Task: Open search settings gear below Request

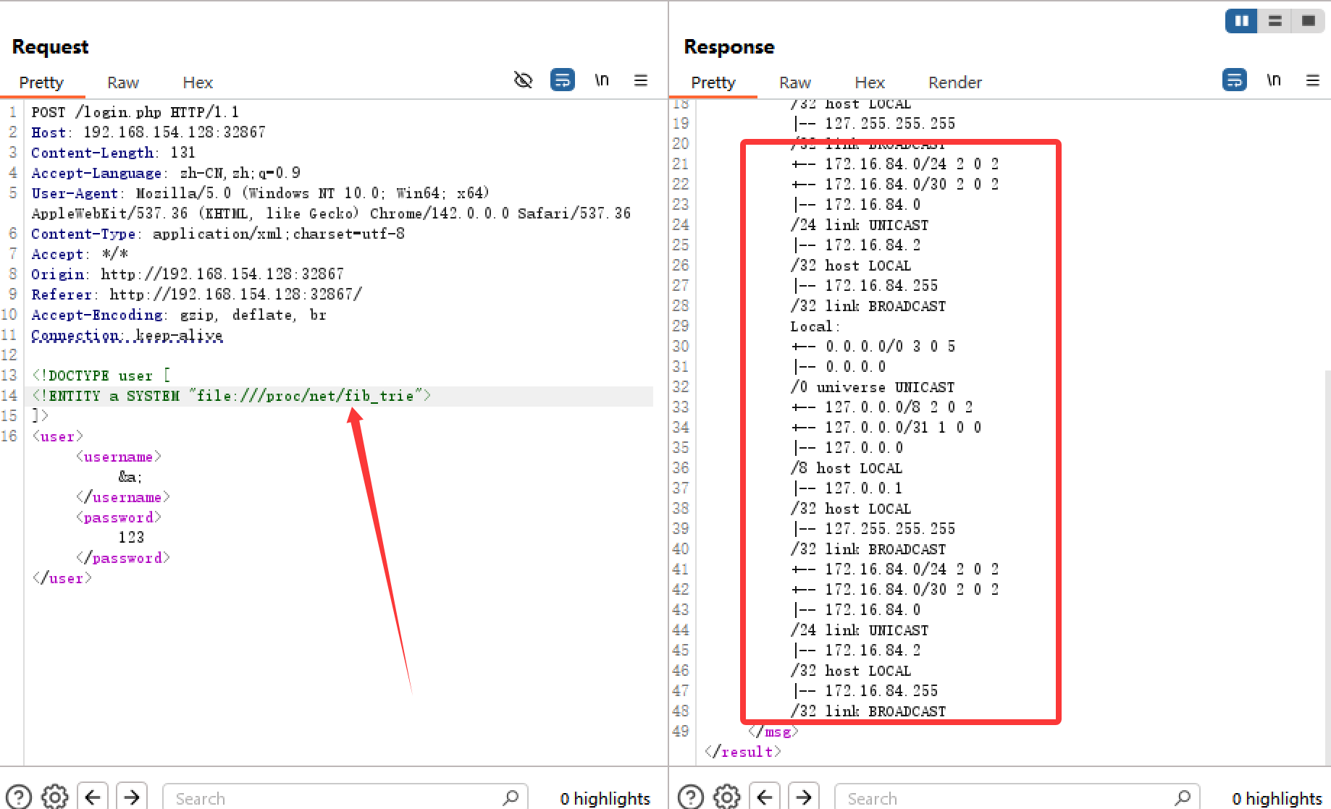Action: [x=55, y=797]
